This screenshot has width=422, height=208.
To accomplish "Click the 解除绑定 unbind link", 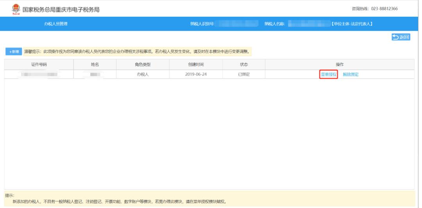I will coord(350,75).
